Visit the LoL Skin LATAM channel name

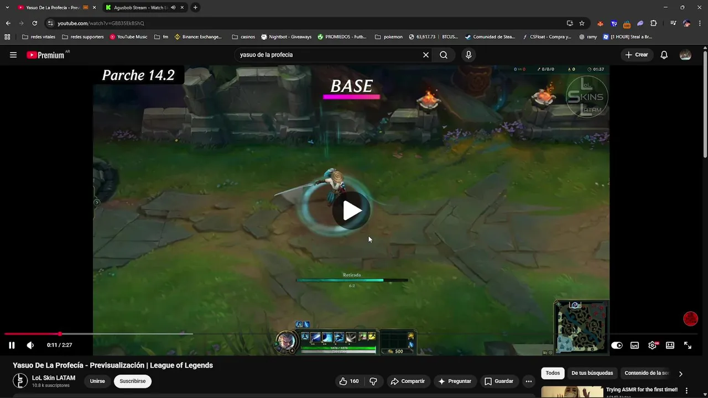coord(54,378)
